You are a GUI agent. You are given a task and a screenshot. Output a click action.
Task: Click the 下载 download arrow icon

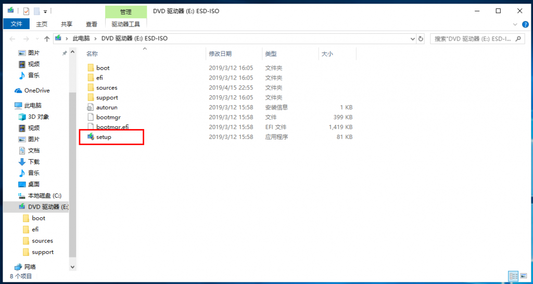(x=22, y=162)
